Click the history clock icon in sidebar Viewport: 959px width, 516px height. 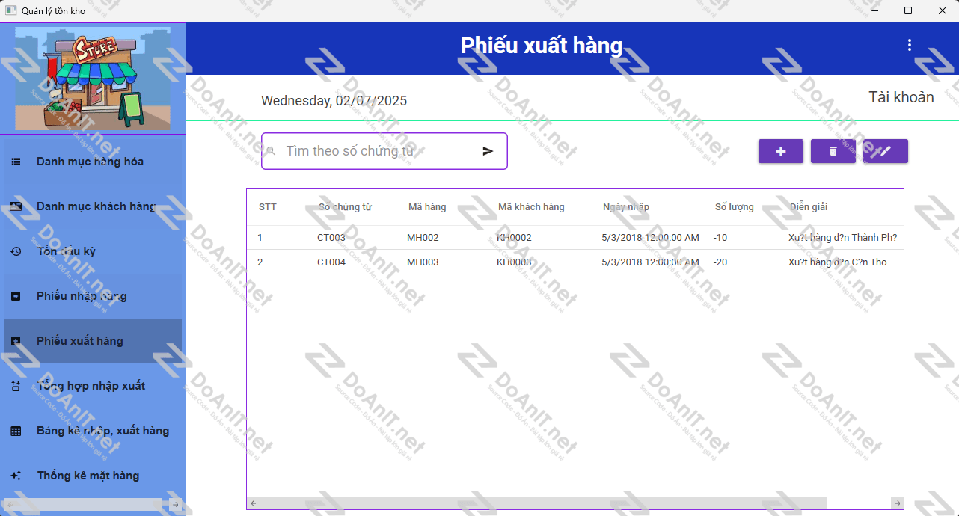coord(16,251)
